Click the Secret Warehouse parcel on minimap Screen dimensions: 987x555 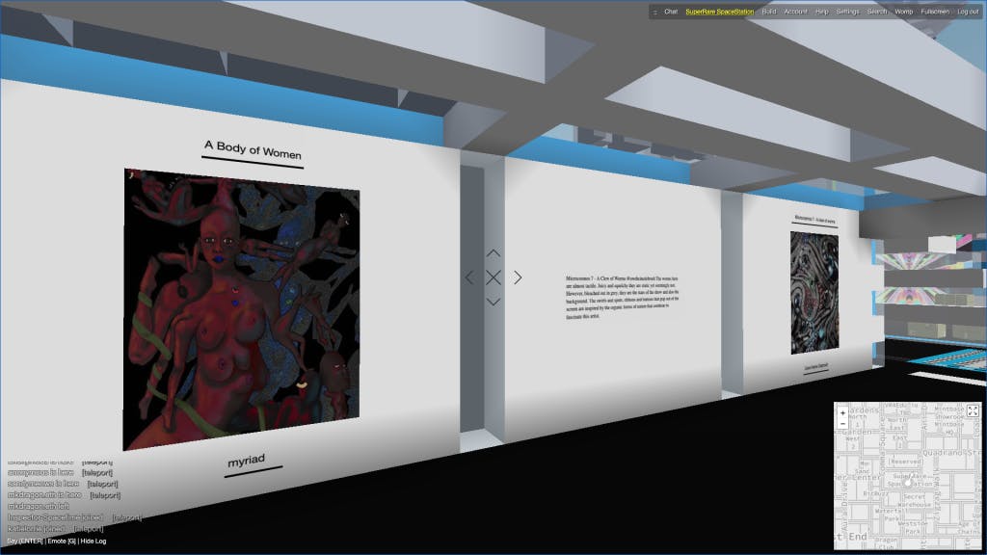[x=914, y=500]
